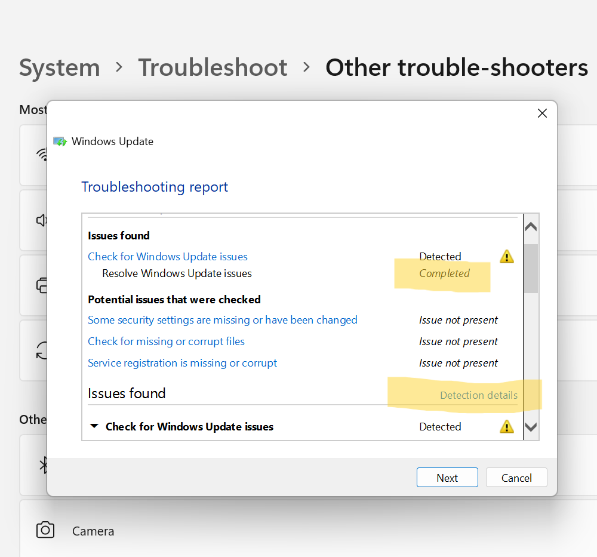The height and width of the screenshot is (557, 597).
Task: Open Troubleshoot breadcrumb link
Action: click(213, 68)
